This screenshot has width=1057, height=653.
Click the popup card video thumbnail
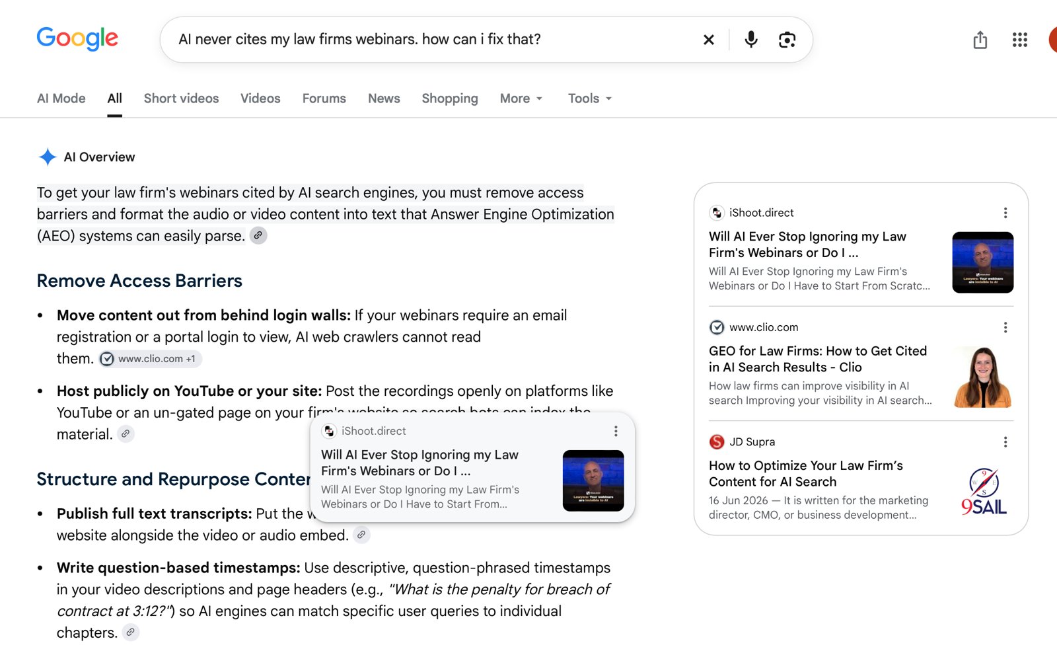593,480
